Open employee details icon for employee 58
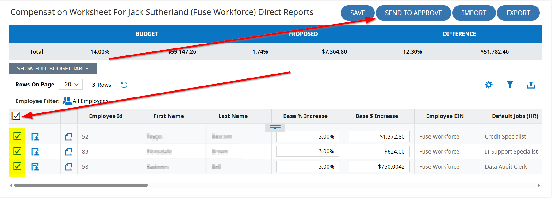 pyautogui.click(x=35, y=167)
